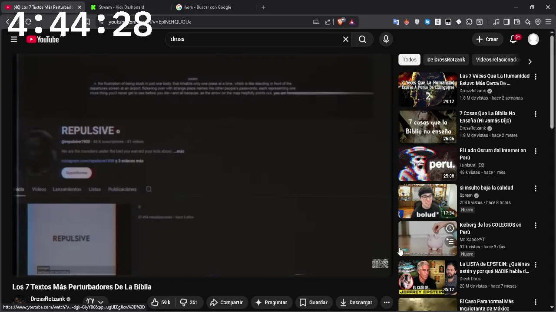
Task: Start voice search with the microphone
Action: (386, 39)
